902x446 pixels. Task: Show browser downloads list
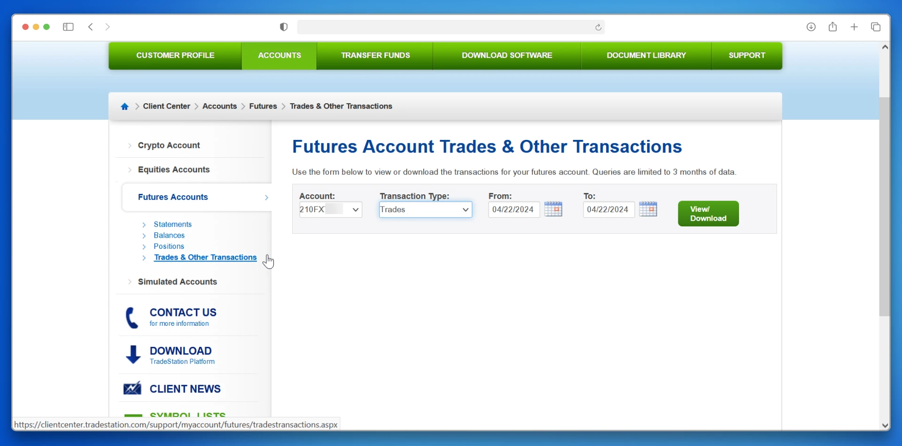point(811,27)
